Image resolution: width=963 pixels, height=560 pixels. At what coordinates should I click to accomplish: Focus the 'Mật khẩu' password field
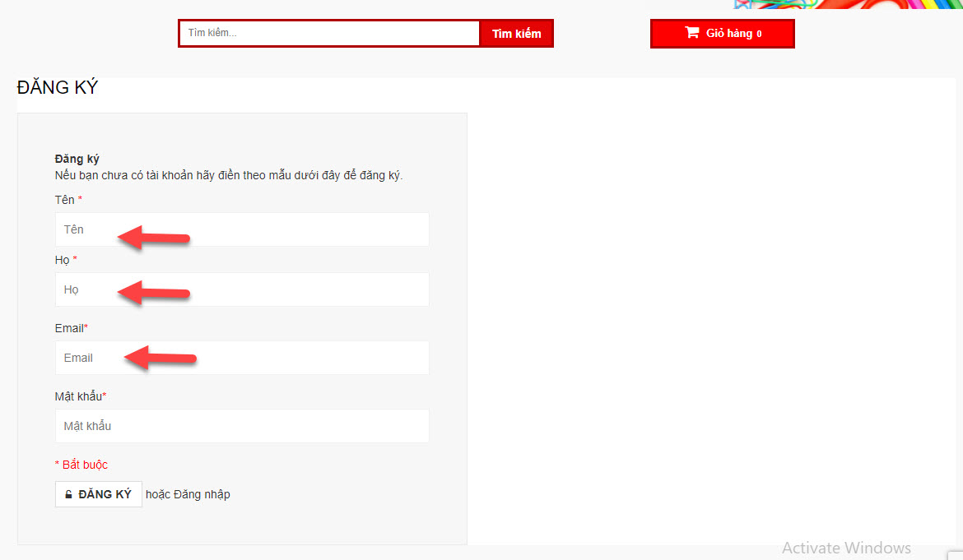242,426
